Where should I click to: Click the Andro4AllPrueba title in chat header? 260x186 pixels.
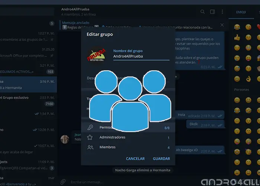point(75,9)
